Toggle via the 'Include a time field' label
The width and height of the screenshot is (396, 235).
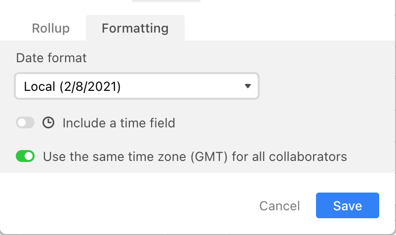click(119, 123)
